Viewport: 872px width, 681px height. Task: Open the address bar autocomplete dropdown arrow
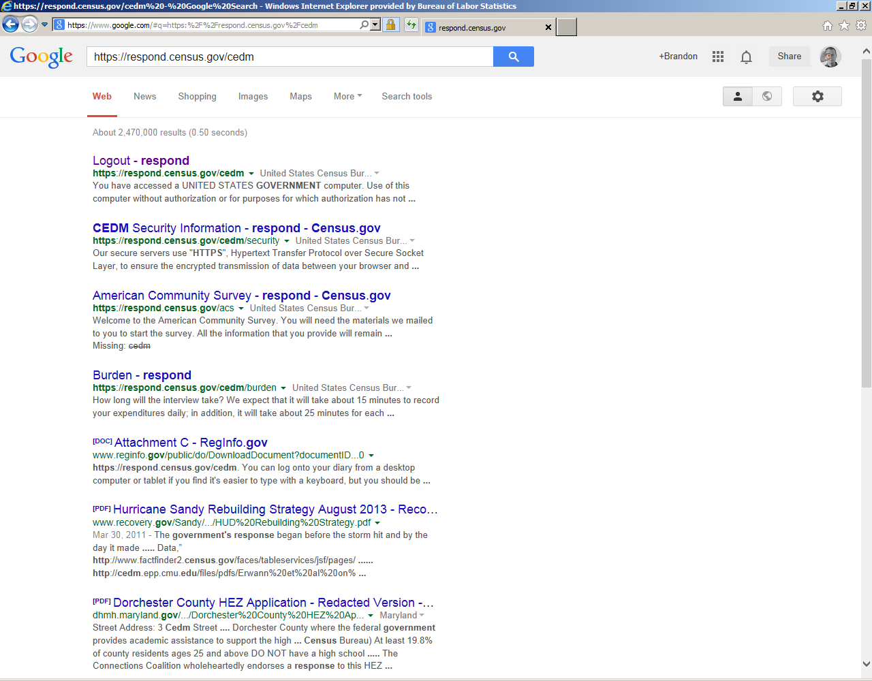click(x=375, y=25)
